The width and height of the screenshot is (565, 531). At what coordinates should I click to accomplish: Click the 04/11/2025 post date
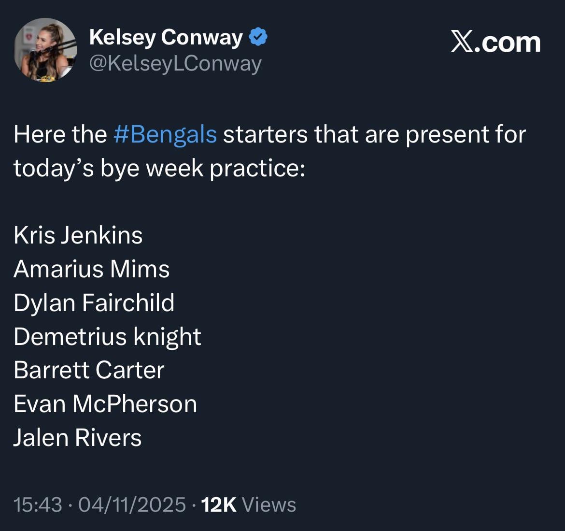click(132, 504)
